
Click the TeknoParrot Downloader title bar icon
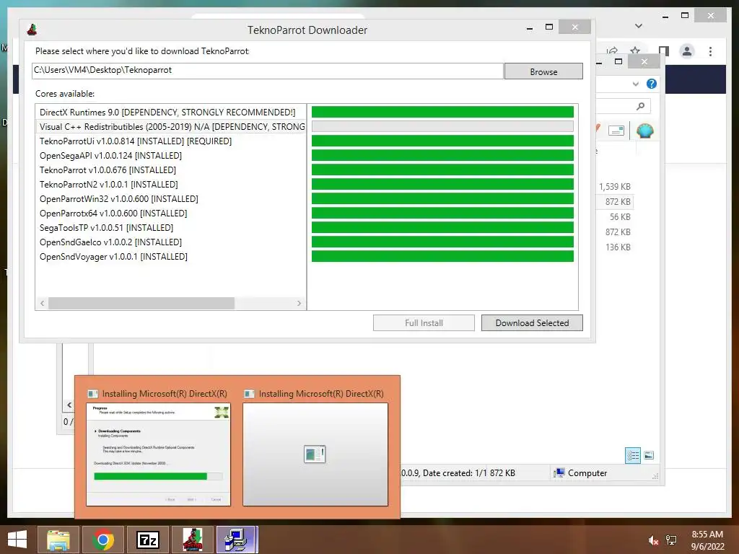coord(32,30)
